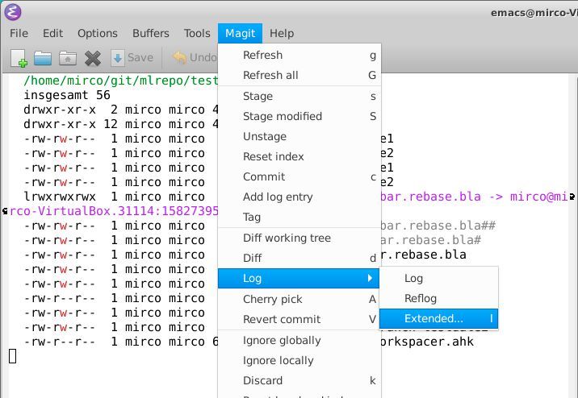The image size is (578, 398).
Task: Select Stage modified menu entry
Action: (299, 116)
